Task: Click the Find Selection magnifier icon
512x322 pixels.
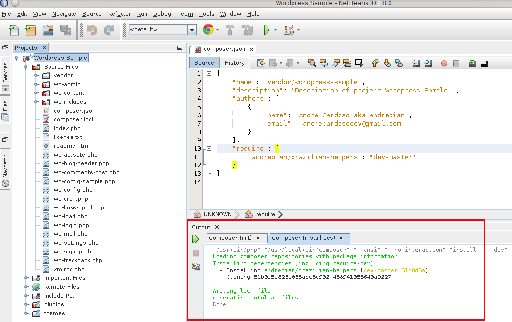Action: pyautogui.click(x=312, y=63)
